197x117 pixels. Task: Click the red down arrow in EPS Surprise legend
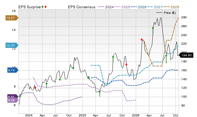tap(46, 7)
